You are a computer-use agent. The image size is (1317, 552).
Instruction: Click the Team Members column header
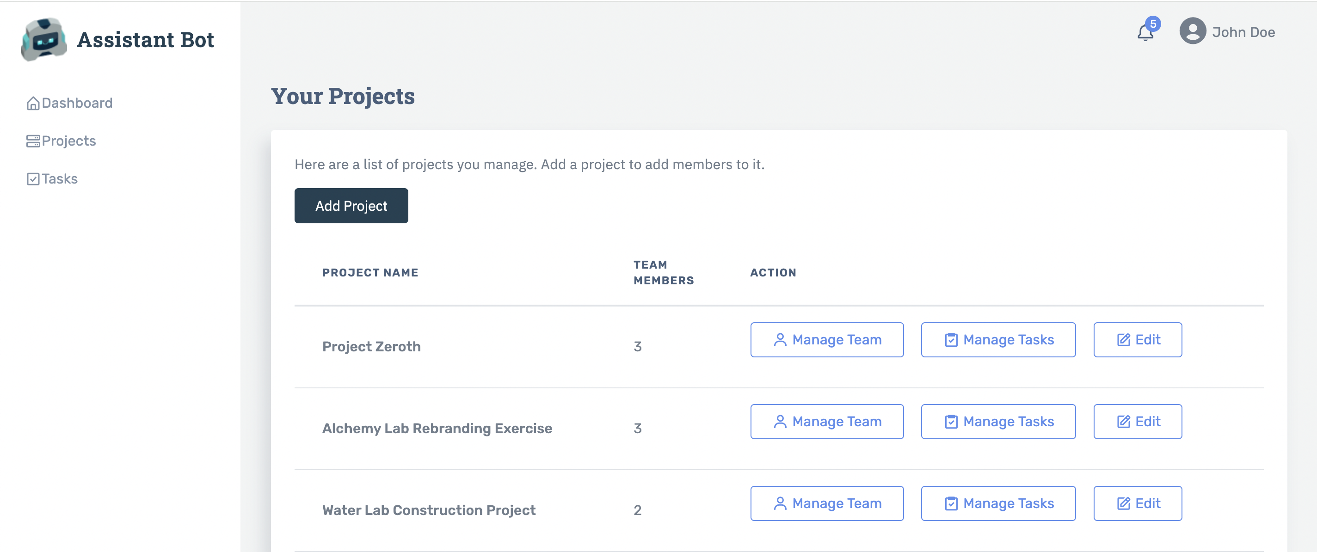point(664,273)
